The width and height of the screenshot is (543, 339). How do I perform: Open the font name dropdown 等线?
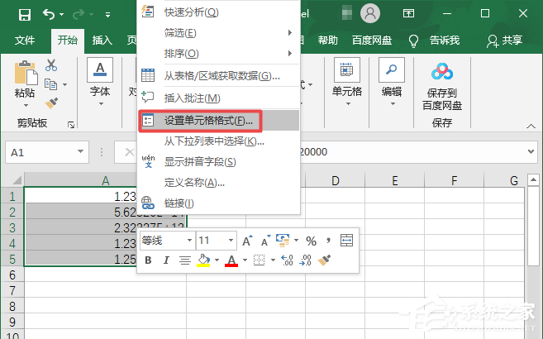pyautogui.click(x=188, y=241)
